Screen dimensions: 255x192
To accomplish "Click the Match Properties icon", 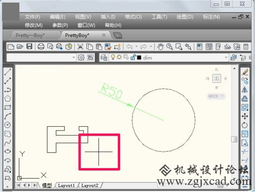I will pyautogui.click(x=108, y=46).
